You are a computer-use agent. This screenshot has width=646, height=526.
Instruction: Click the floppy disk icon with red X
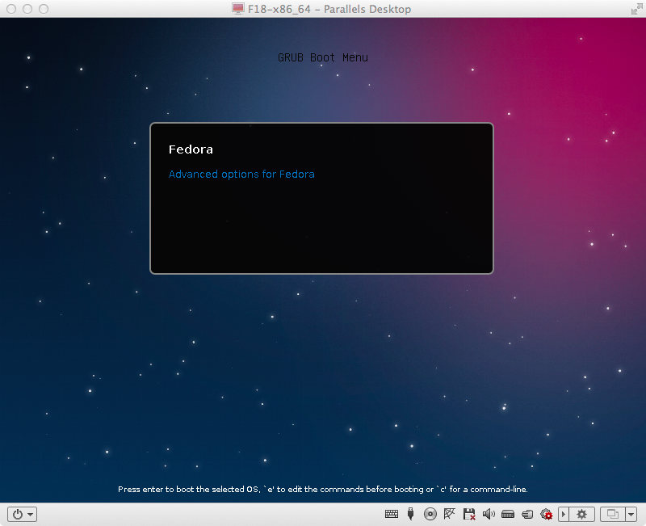click(x=469, y=514)
